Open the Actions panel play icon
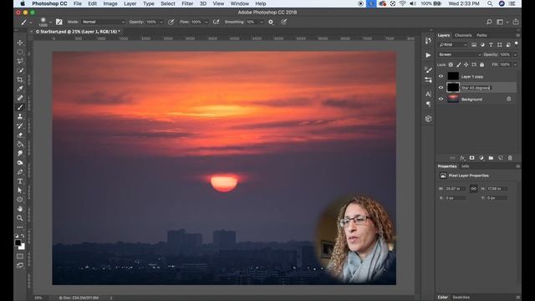 click(428, 55)
